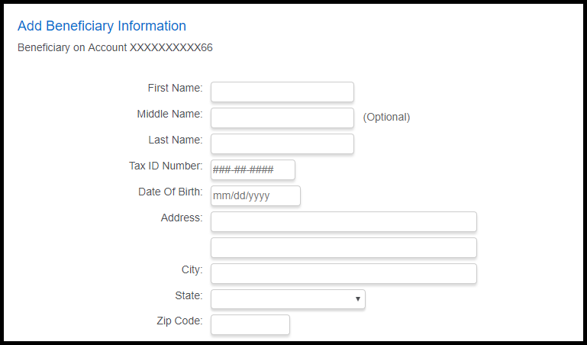Image resolution: width=587 pixels, height=345 pixels.
Task: Click the "Zip Code:" label text
Action: [179, 321]
